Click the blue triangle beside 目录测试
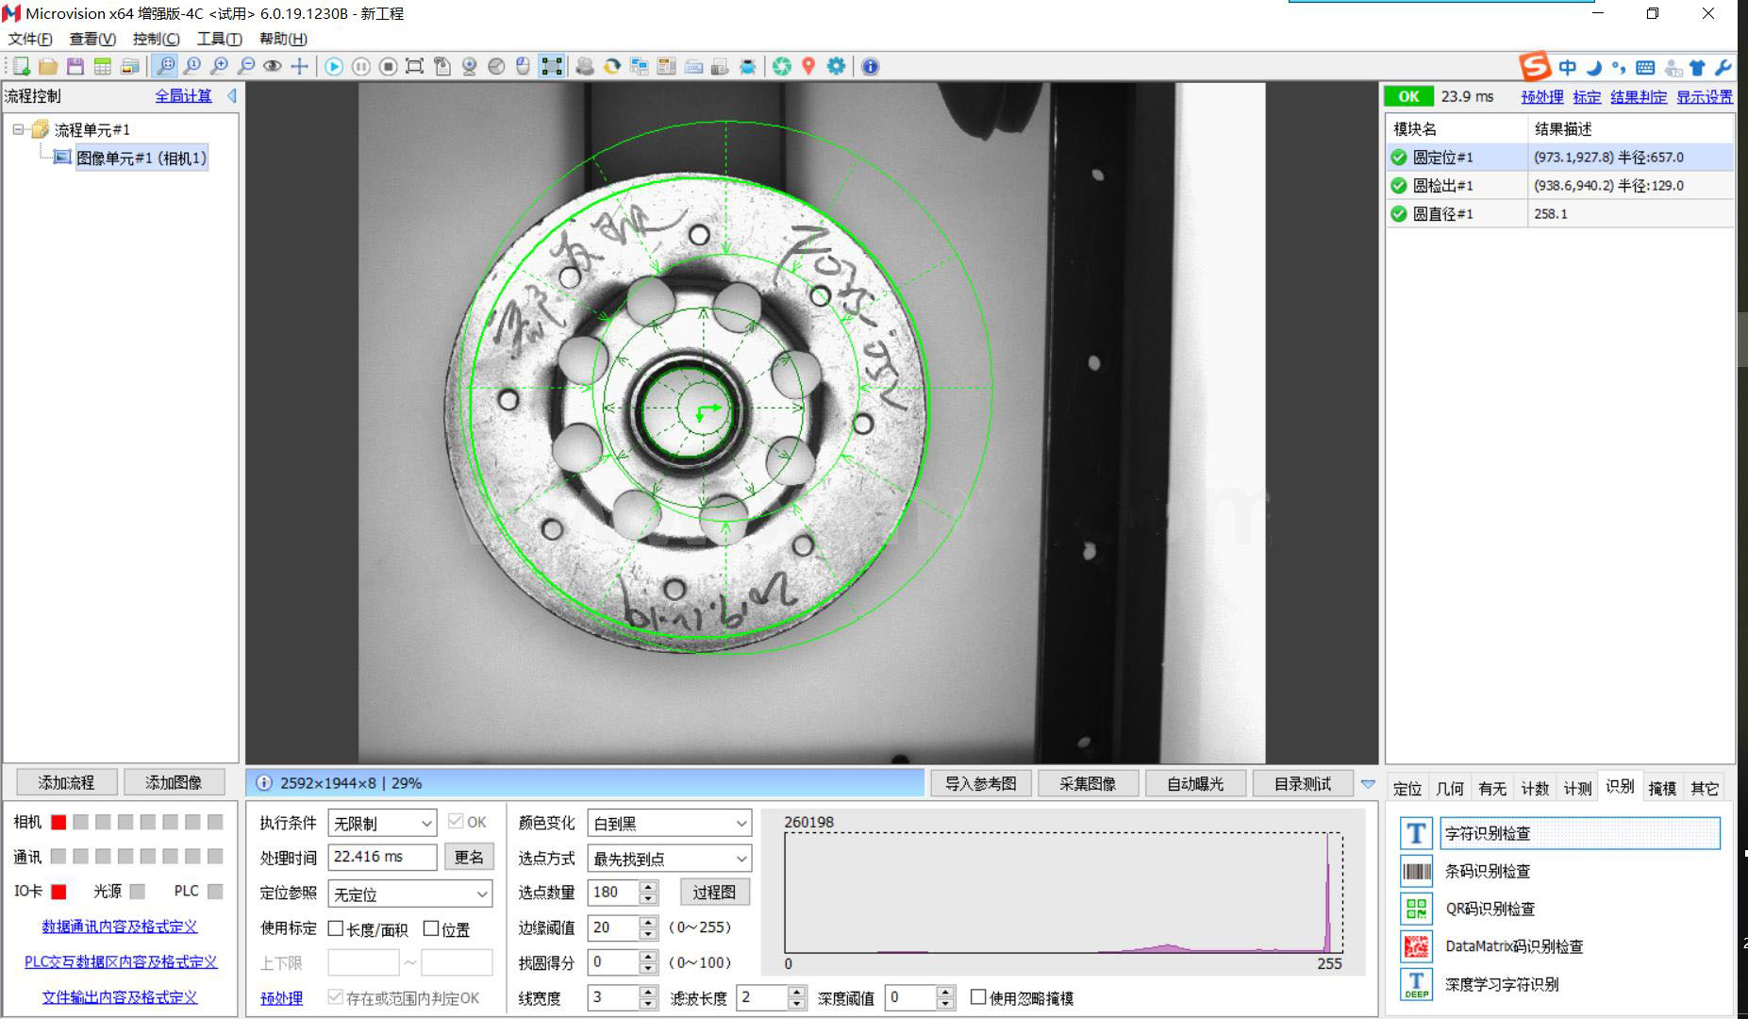 coord(1368,784)
